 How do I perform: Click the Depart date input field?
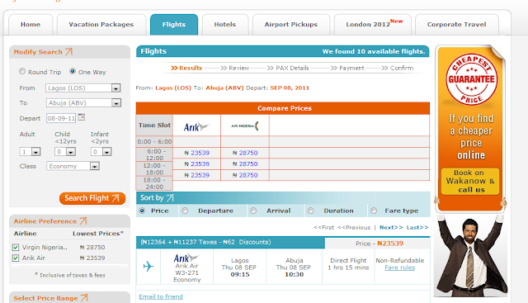click(x=61, y=118)
